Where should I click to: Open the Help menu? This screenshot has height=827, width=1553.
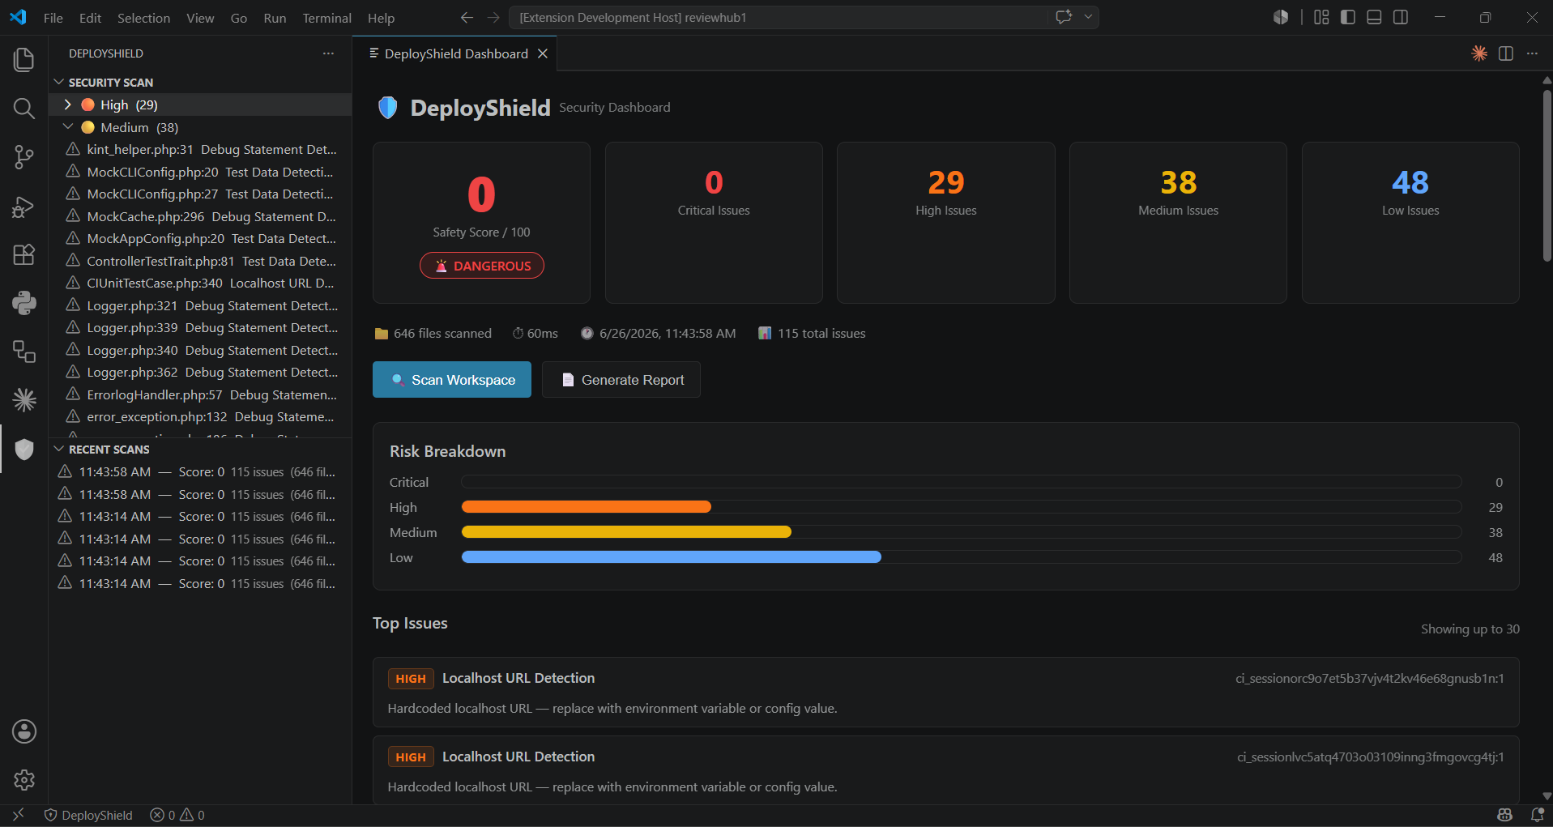point(381,18)
